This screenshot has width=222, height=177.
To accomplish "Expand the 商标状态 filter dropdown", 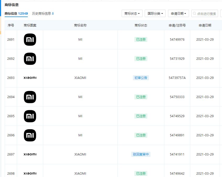I will [132, 13].
